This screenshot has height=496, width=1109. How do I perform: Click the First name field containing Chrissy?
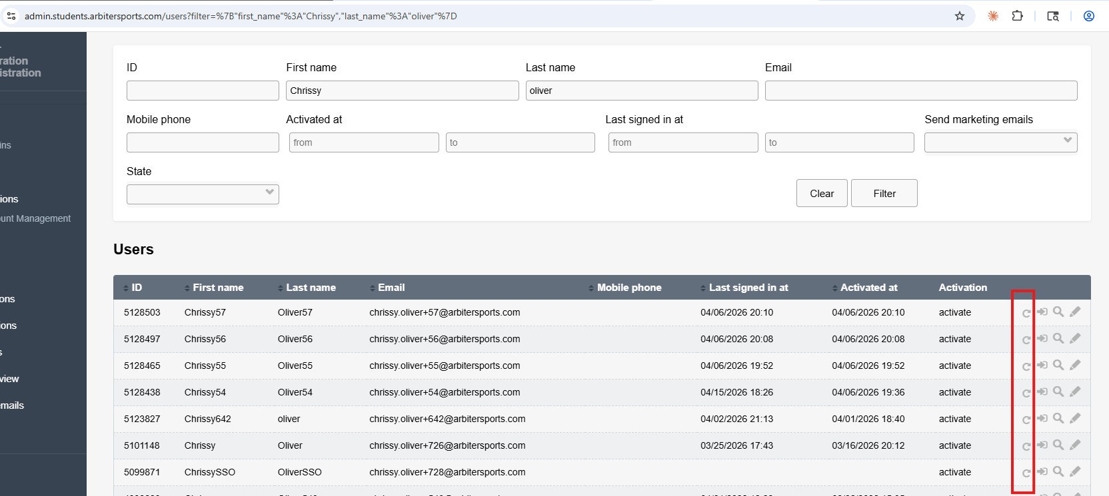click(403, 91)
